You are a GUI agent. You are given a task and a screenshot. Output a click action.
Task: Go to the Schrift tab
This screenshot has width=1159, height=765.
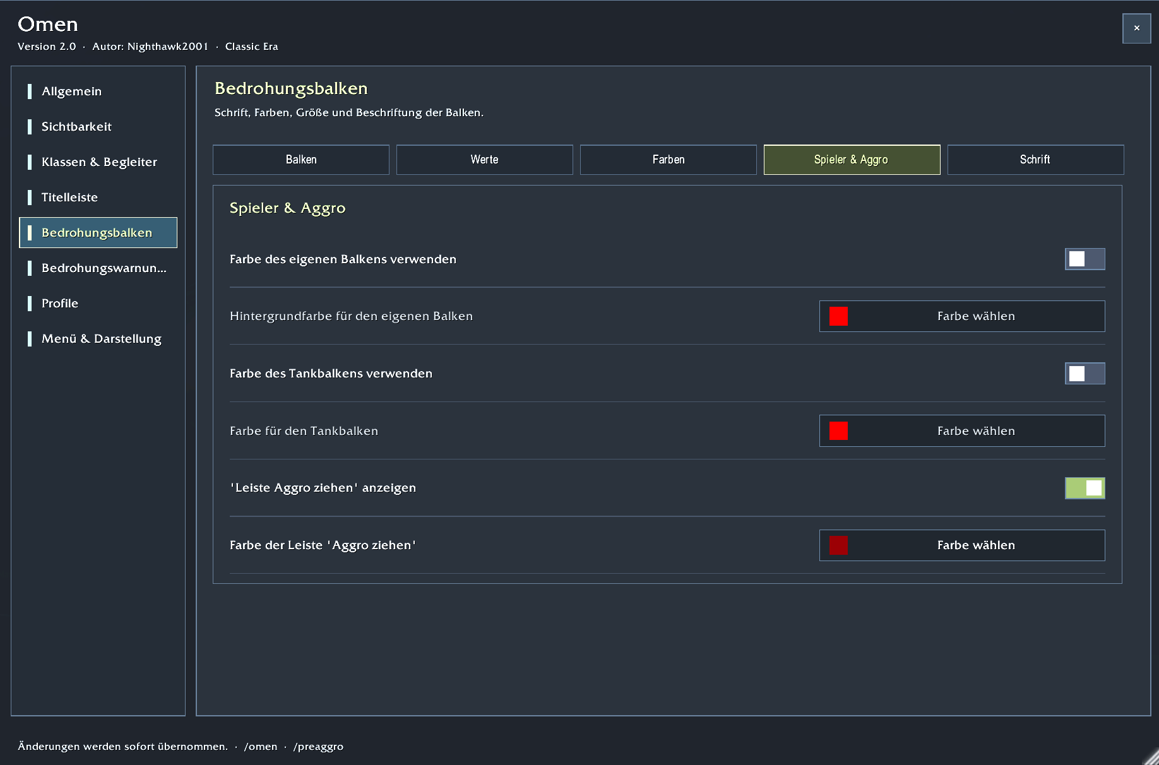pyautogui.click(x=1036, y=160)
